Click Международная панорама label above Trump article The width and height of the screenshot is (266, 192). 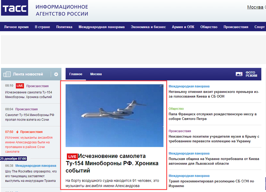[189, 176]
